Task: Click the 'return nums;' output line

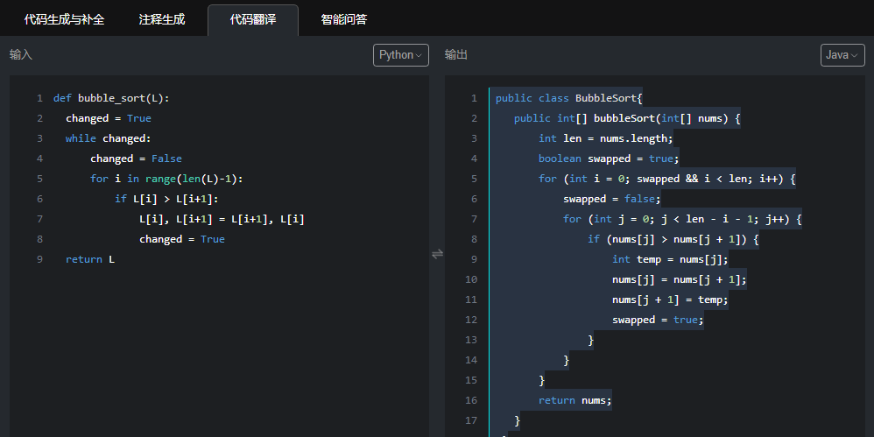Action: (574, 400)
